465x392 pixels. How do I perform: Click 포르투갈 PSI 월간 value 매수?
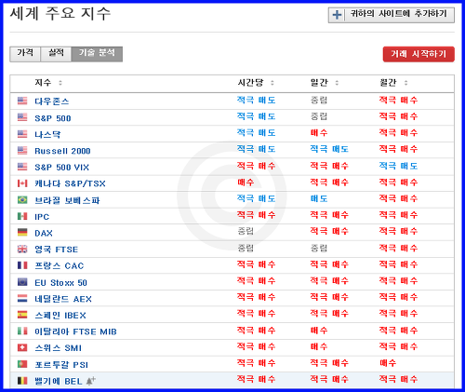(388, 362)
